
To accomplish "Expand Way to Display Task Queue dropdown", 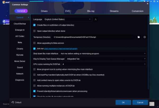I will click(106, 59).
